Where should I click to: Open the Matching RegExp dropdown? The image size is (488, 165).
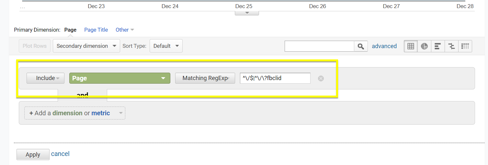[x=205, y=78]
